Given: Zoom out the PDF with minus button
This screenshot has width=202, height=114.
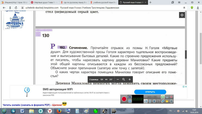Looking at the screenshot, I should [x=118, y=79].
